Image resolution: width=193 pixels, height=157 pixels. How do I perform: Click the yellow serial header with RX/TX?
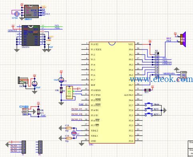[70, 93]
